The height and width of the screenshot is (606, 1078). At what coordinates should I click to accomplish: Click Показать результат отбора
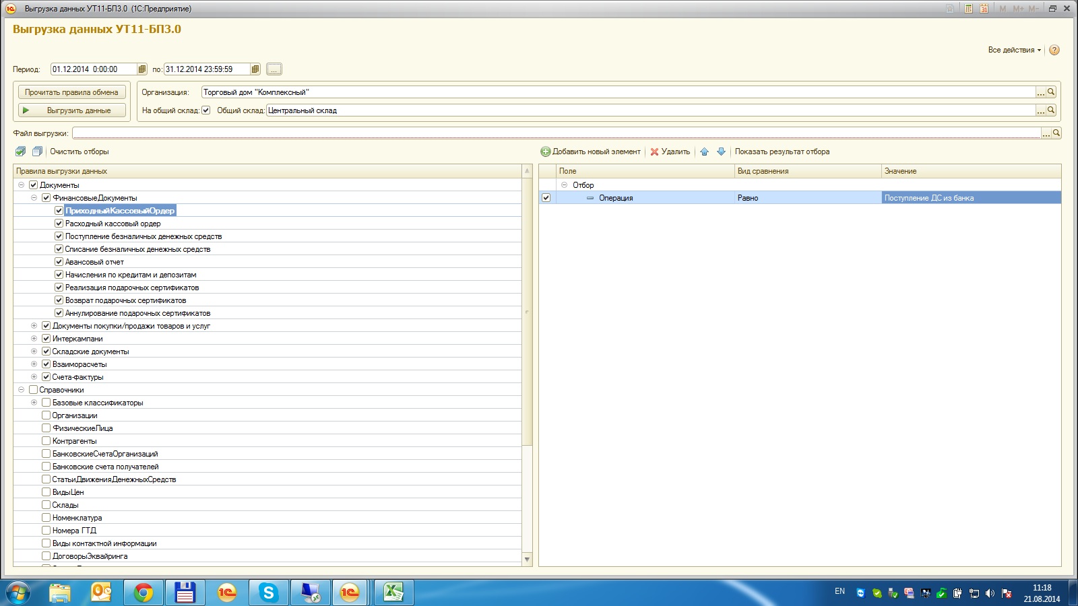[x=782, y=151]
